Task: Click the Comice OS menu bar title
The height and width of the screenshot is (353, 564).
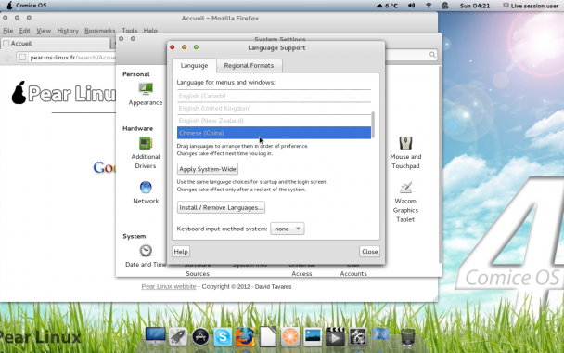Action: tap(32, 6)
